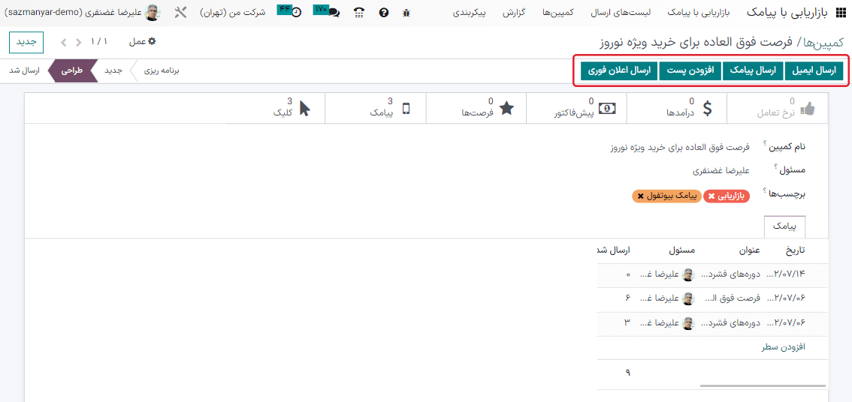This screenshot has height=402, width=852.
Task: Open the help question mark icon
Action: [x=384, y=13]
